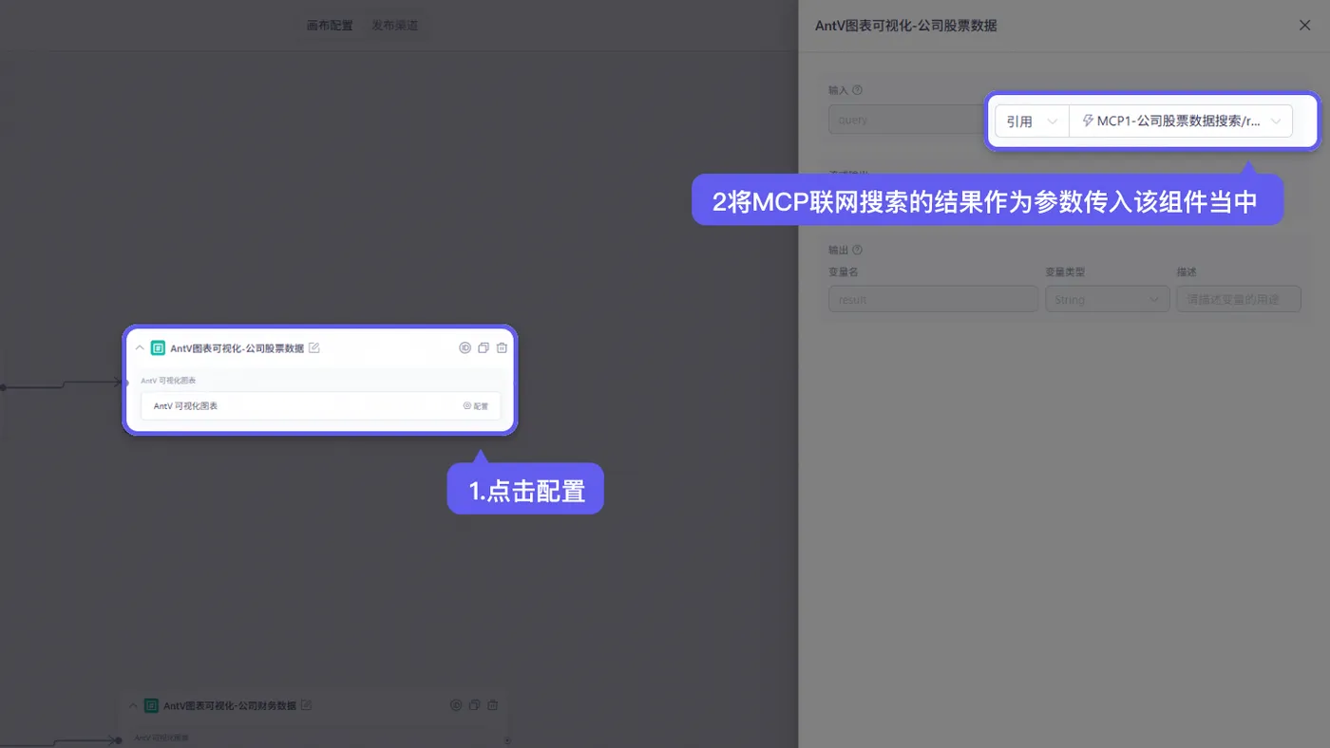The image size is (1330, 748).
Task: Collapse the AntV图表可视化-公司股票数据 node
Action: 140,348
